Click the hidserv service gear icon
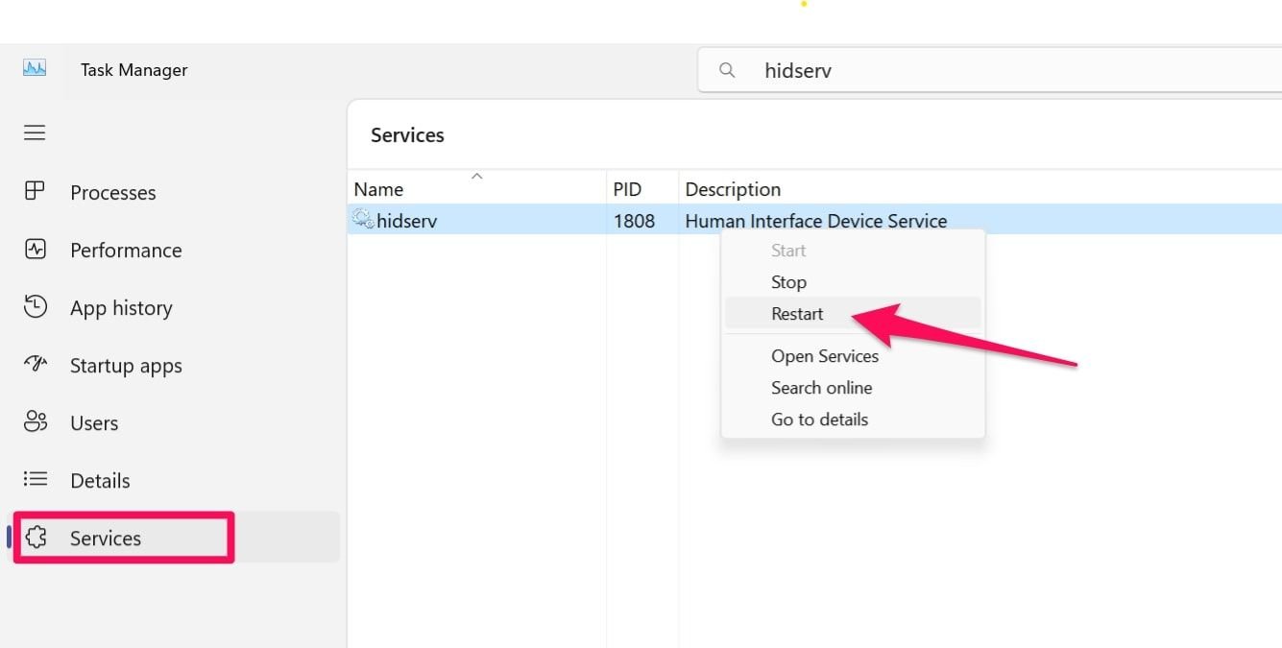The width and height of the screenshot is (1282, 648). 363,220
